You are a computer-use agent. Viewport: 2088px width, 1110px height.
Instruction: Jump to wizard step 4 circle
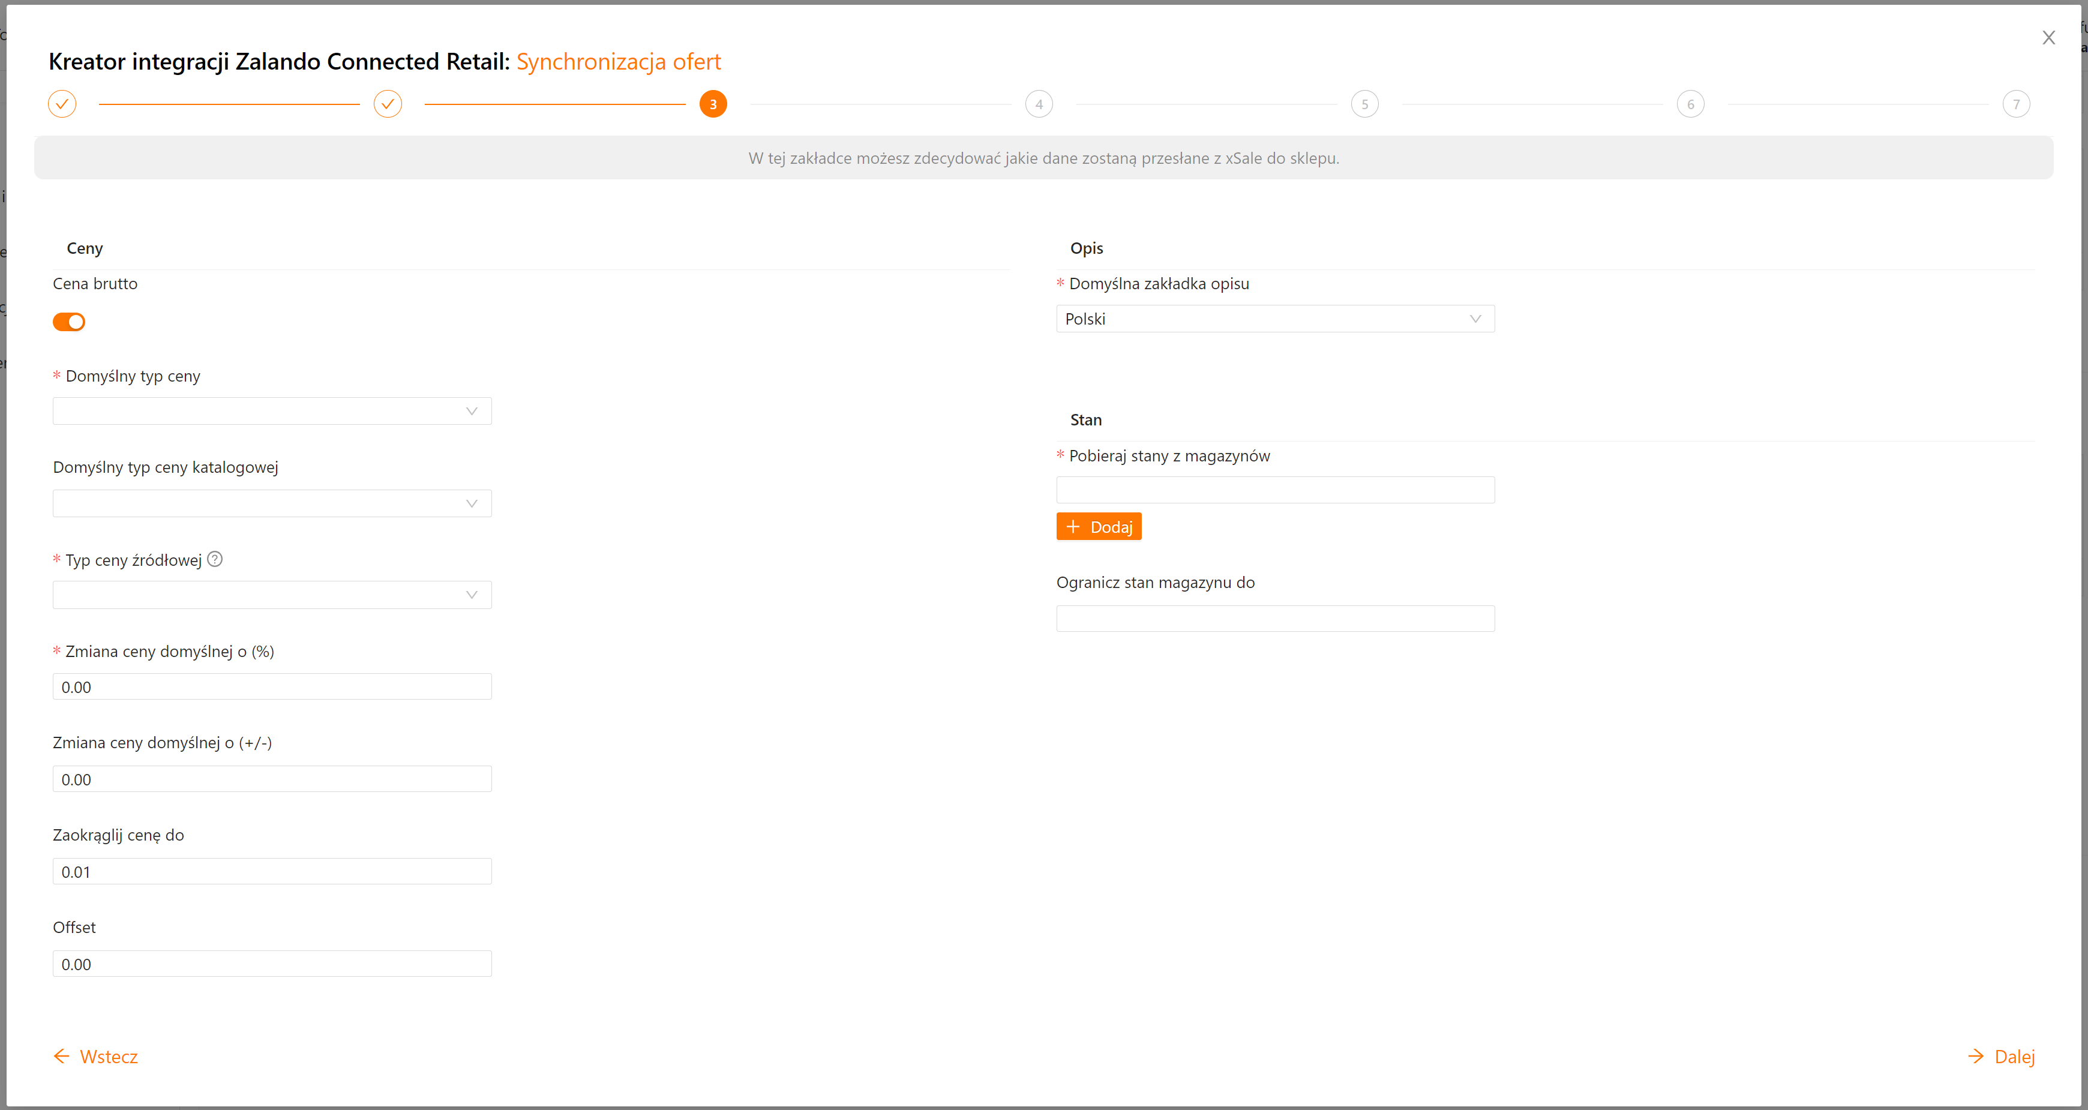tap(1039, 104)
